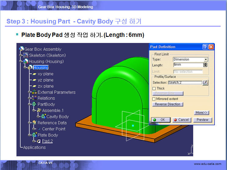Click the Gear Box Assembly product icon
This screenshot has width=227, height=170.
[x=21, y=49]
